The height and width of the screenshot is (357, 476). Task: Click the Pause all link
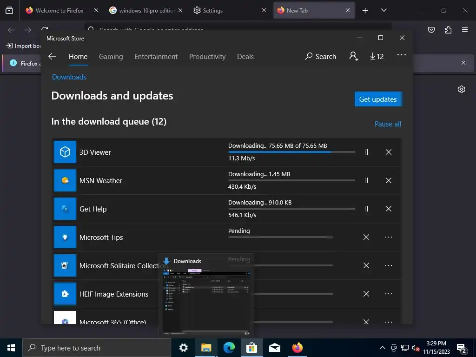click(x=388, y=124)
